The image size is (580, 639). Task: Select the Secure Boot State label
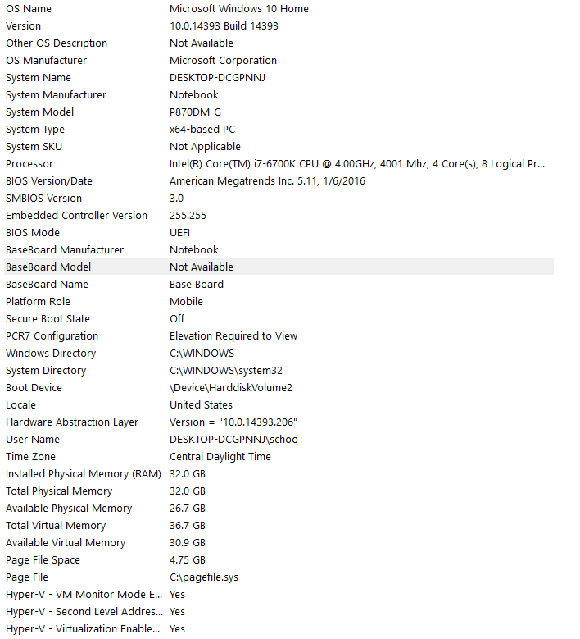click(x=48, y=319)
